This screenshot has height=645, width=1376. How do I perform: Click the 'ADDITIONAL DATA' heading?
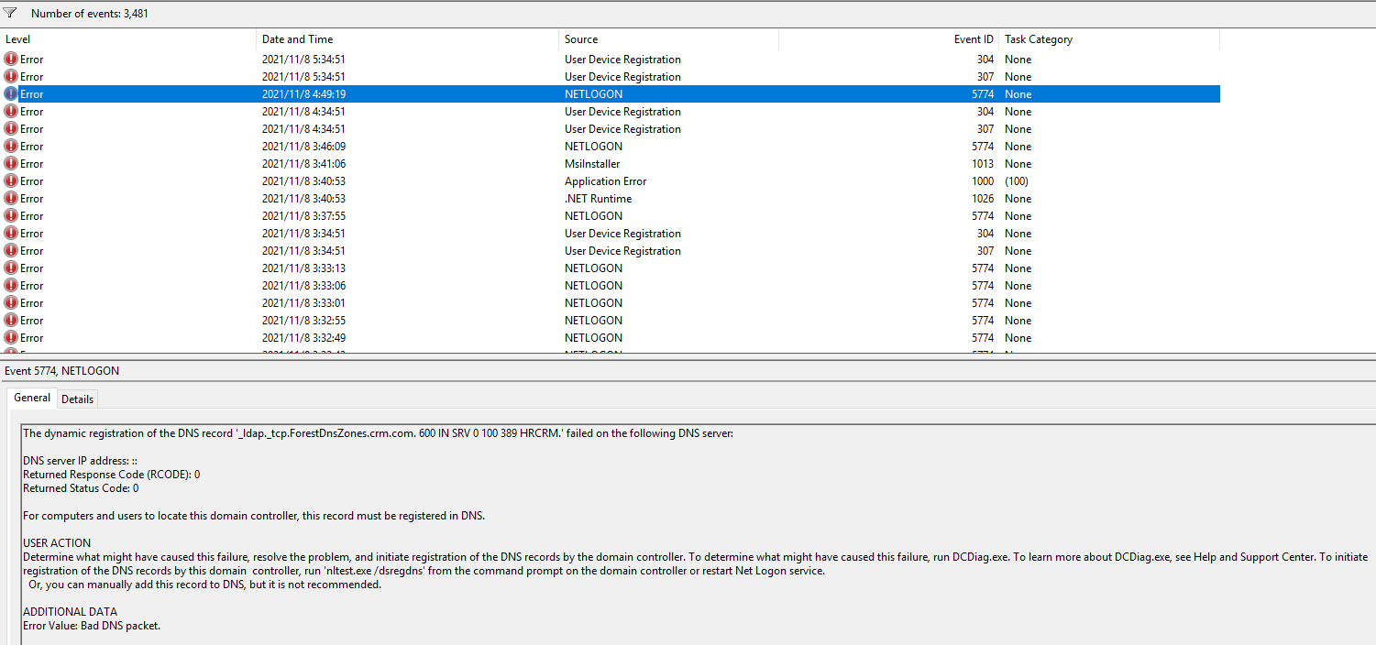(x=70, y=612)
